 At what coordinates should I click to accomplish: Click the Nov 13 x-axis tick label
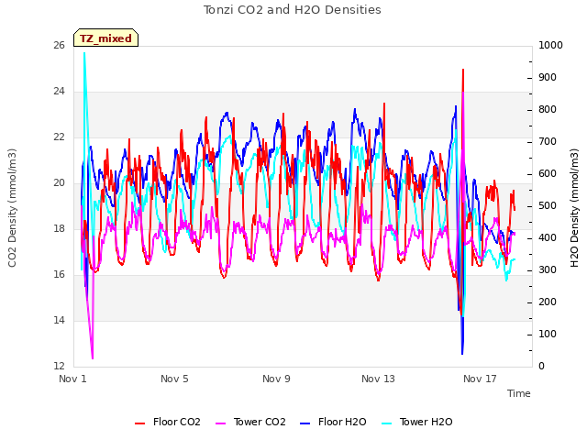(378, 379)
